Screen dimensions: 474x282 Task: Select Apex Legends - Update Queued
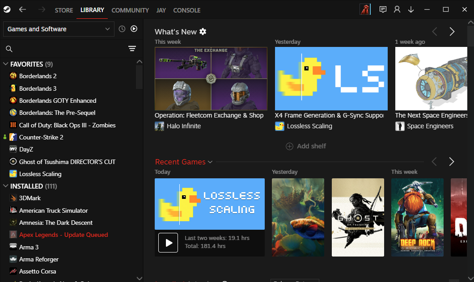tap(63, 235)
